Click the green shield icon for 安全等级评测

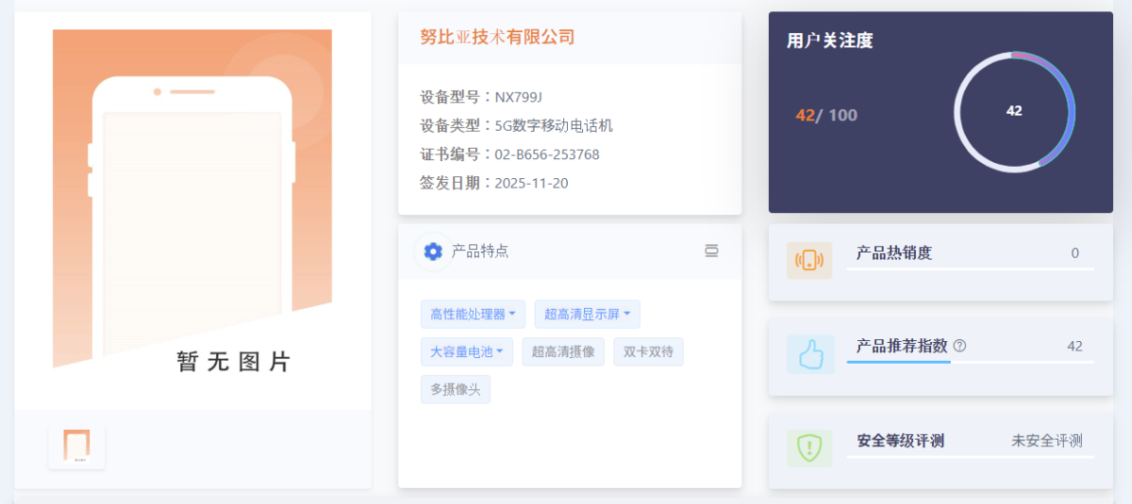[809, 448]
